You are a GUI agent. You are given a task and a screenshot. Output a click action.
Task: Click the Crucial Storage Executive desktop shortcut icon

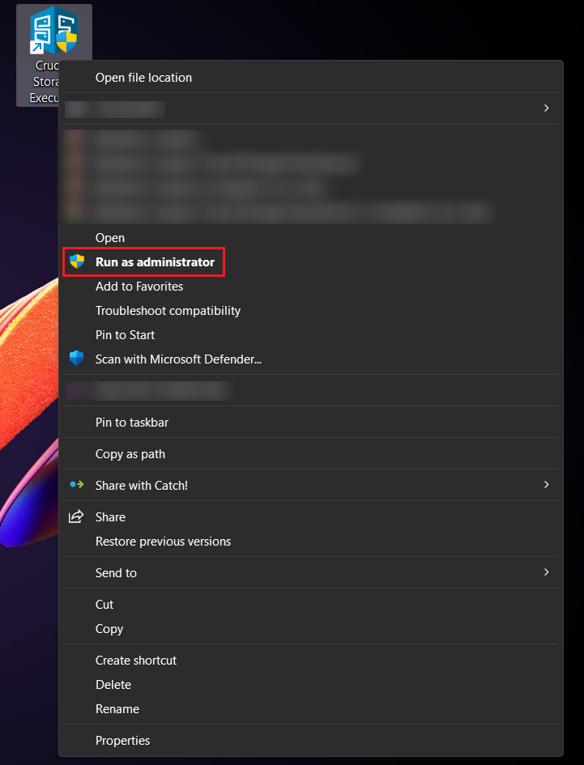(x=53, y=30)
